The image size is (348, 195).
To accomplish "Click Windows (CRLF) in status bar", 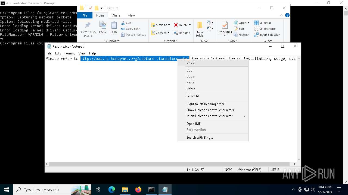I will pos(250,170).
